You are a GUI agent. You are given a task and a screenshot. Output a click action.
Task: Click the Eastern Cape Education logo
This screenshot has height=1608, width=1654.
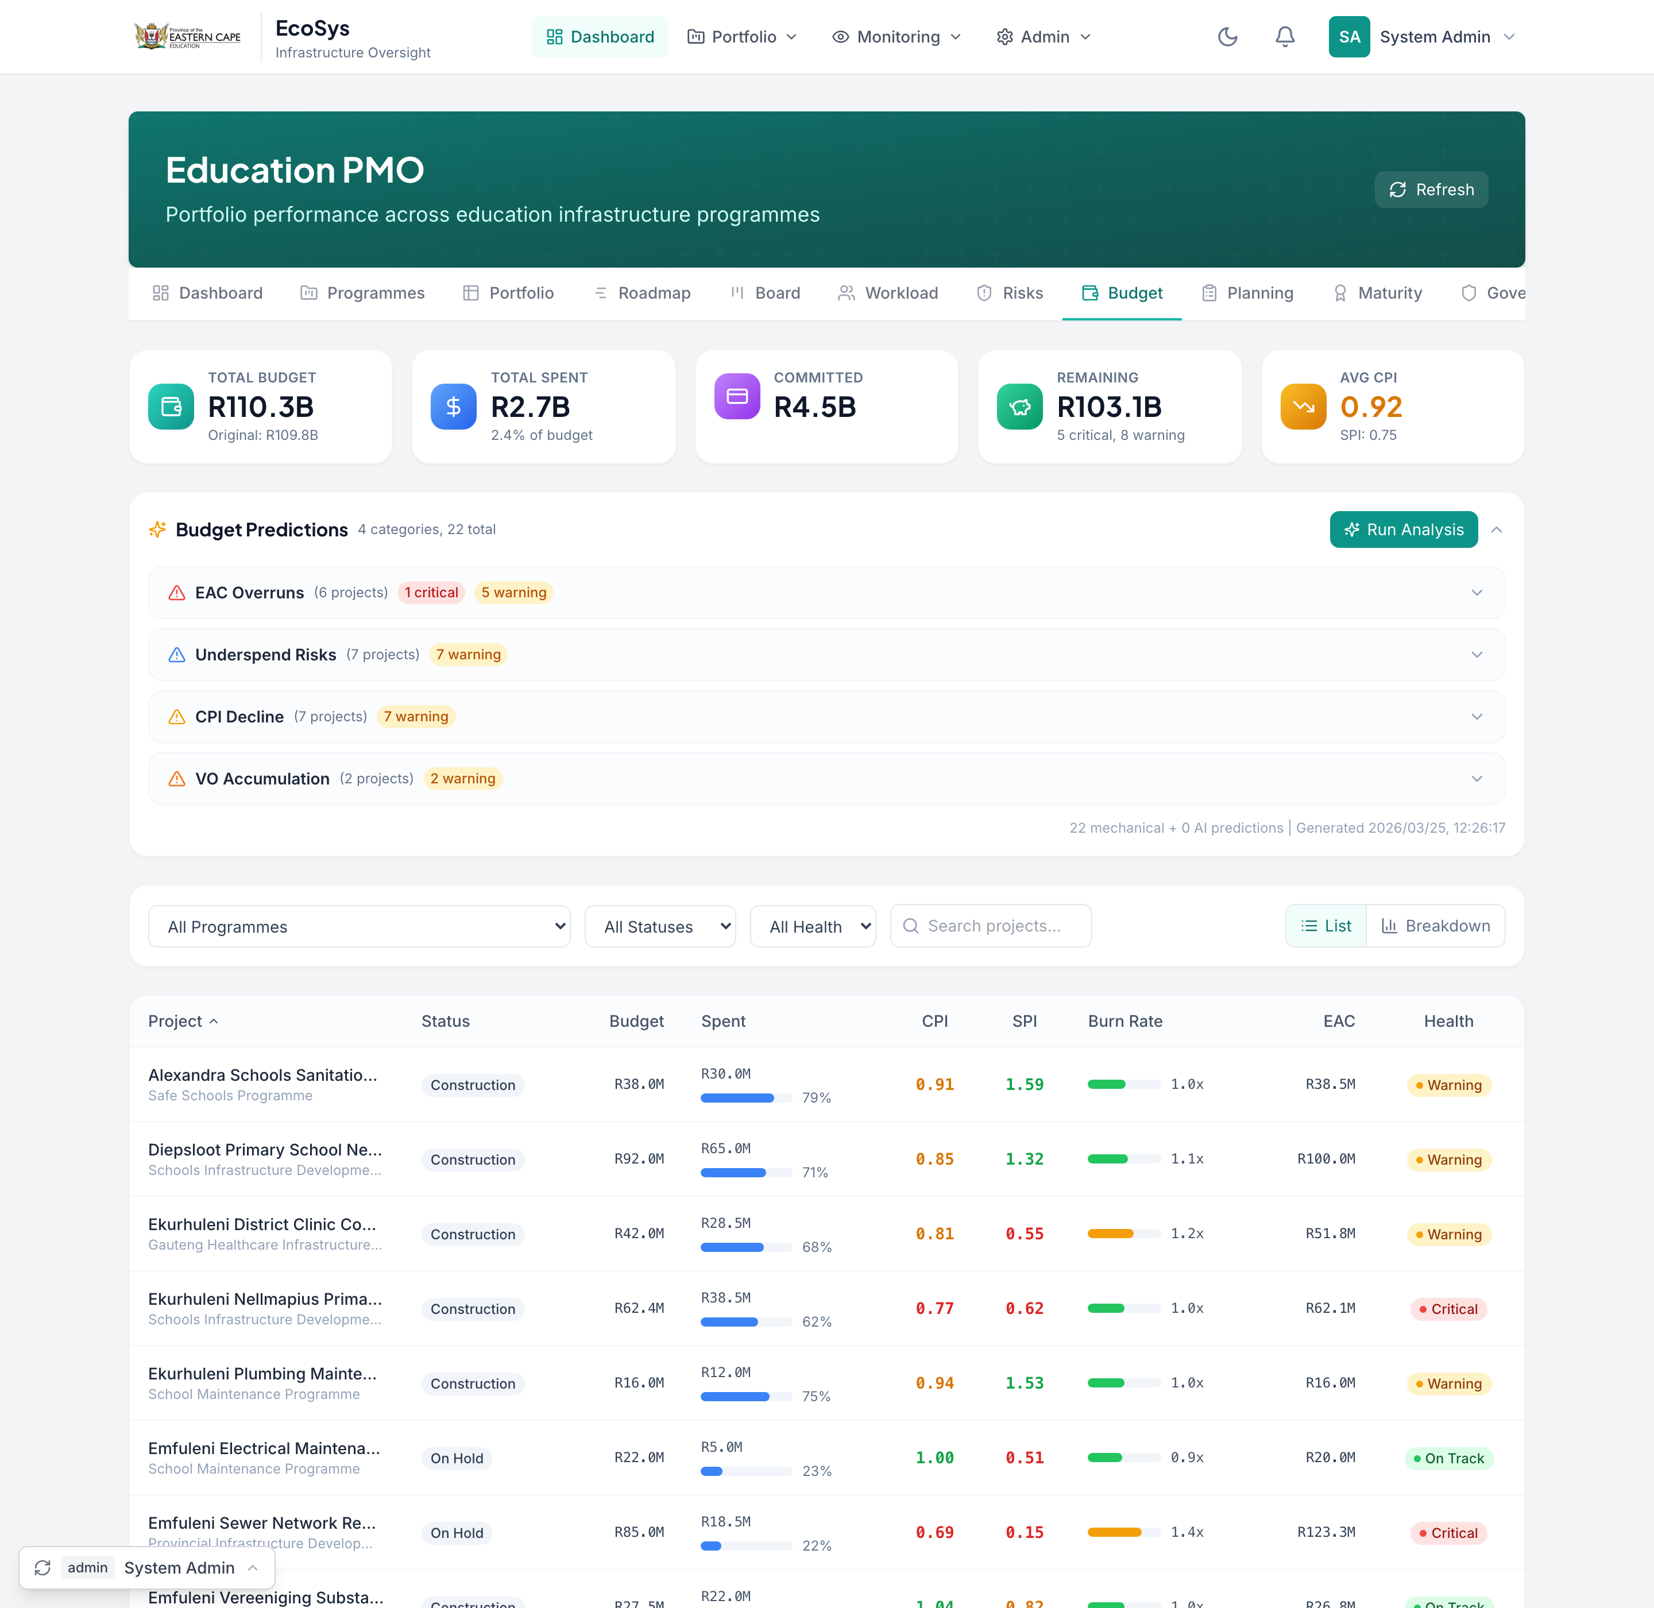188,36
